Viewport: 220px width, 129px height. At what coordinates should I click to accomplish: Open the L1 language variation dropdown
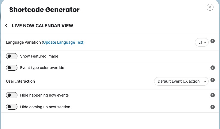point(201,42)
